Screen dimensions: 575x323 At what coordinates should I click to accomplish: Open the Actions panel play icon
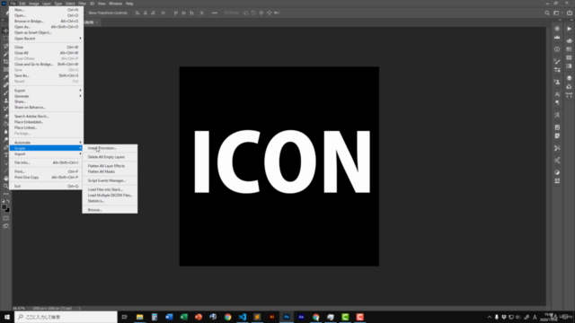(x=569, y=29)
